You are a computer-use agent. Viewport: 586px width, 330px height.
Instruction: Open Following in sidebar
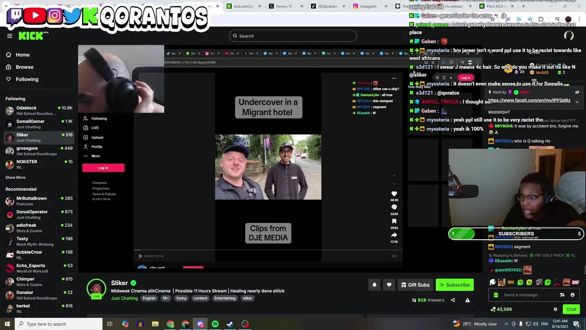27,79
